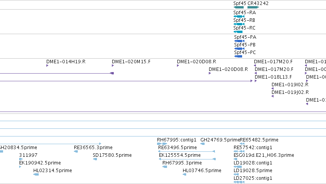The height and width of the screenshot is (184, 326).
Task: Click the RH67995.3prime EST label
Action: point(182,163)
